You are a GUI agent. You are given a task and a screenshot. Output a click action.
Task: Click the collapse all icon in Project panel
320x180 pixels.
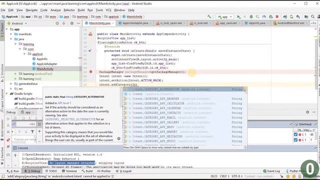[63, 23]
